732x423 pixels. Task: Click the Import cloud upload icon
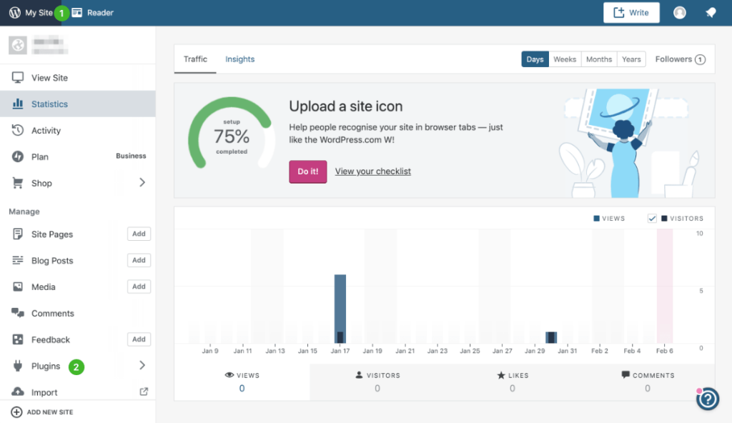pos(18,392)
